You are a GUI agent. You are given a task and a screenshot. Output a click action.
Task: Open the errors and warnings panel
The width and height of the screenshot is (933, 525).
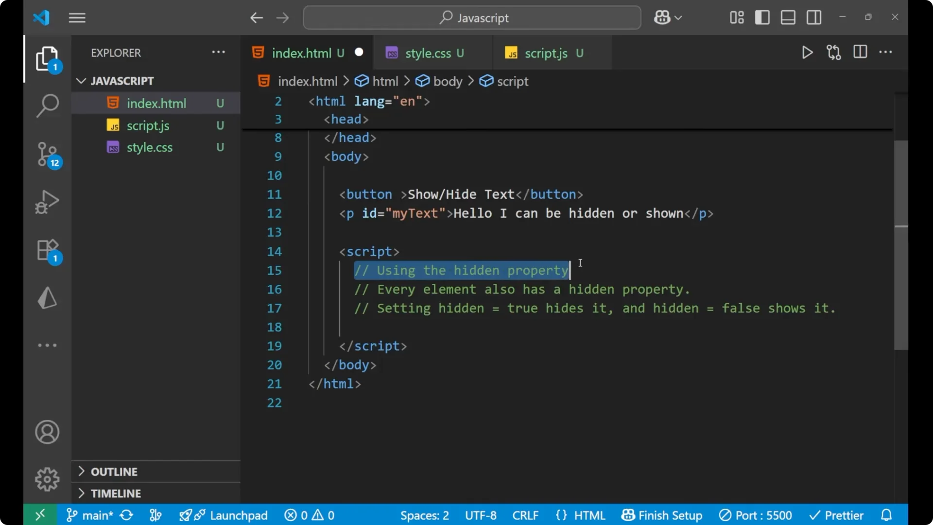point(309,515)
